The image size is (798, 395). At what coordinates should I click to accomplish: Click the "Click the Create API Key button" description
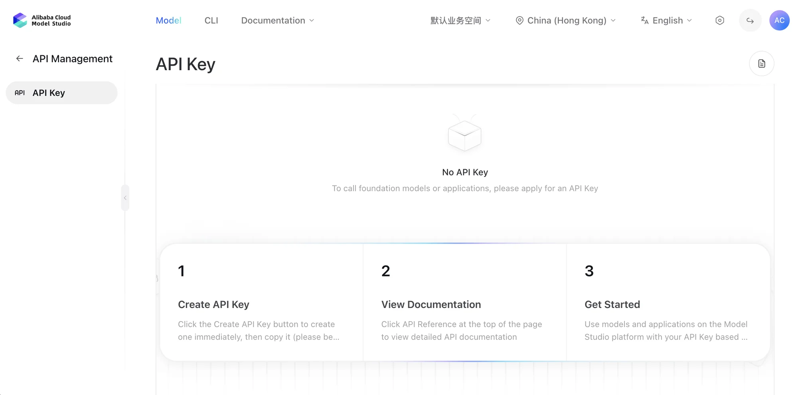[x=259, y=330]
